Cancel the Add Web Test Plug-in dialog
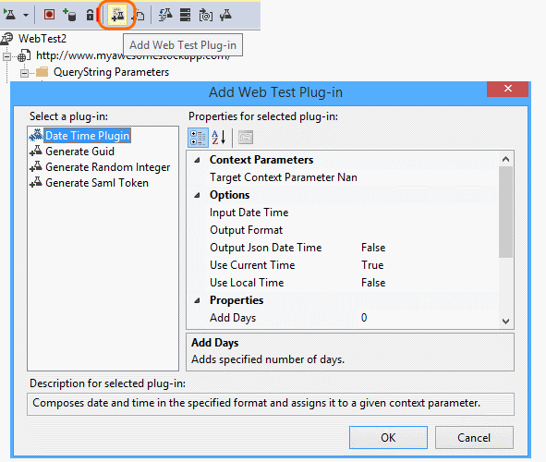The image size is (546, 462). 474,438
